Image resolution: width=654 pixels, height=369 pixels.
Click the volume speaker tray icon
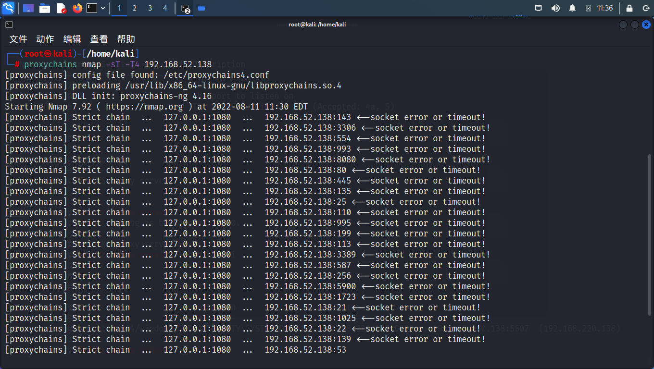[555, 8]
